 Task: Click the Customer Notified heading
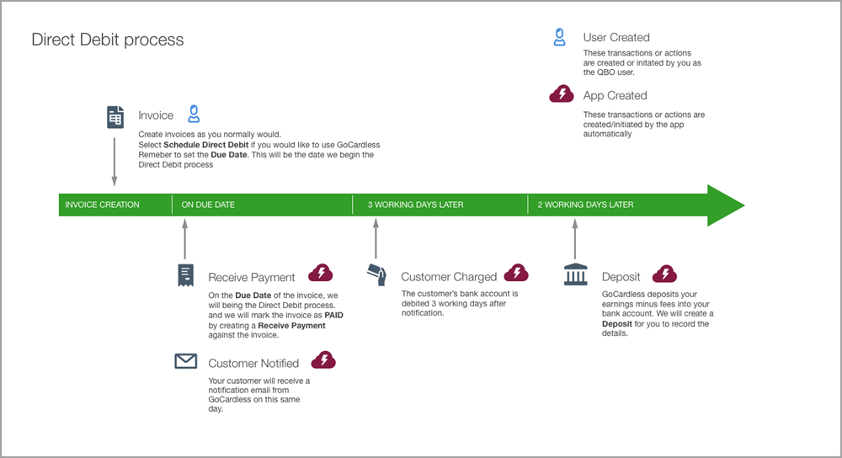[253, 364]
